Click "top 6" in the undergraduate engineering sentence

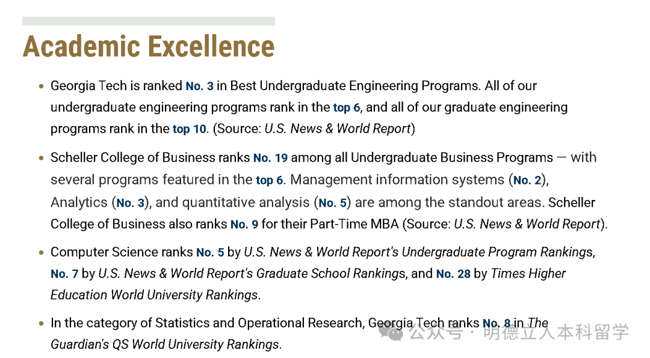click(x=347, y=108)
